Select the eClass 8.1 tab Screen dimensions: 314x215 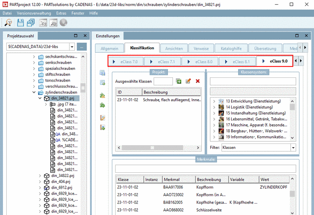click(237, 61)
